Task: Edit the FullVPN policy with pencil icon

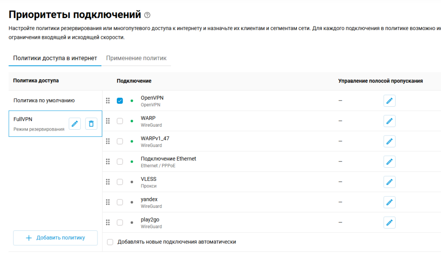Action: (x=75, y=124)
